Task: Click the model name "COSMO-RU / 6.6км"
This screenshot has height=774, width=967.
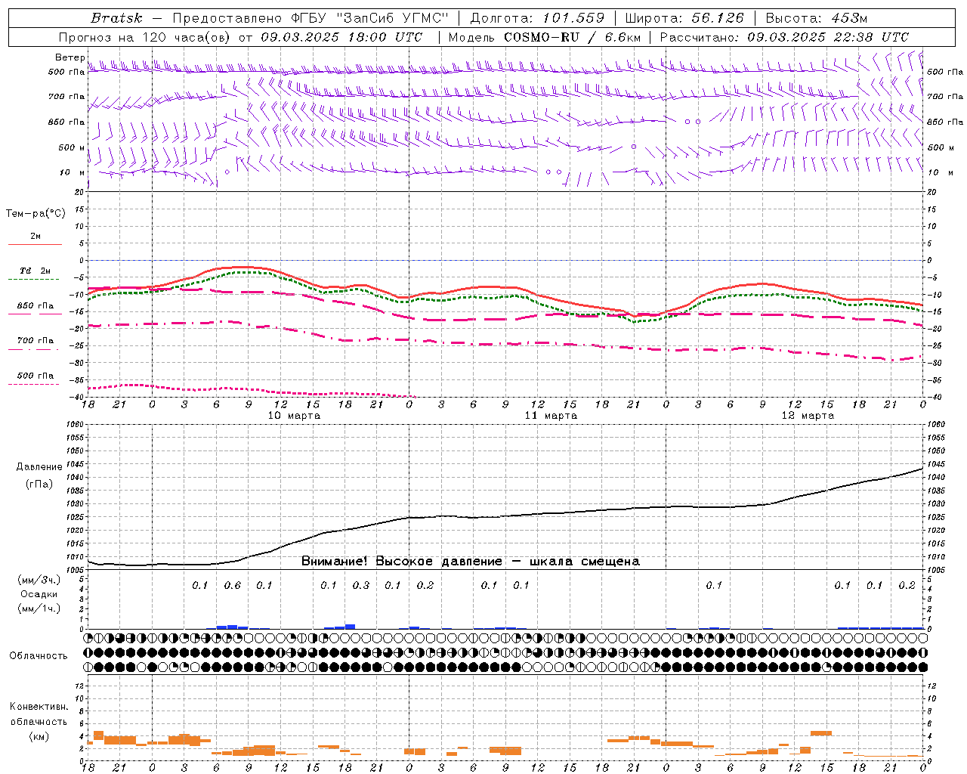Action: pyautogui.click(x=573, y=37)
